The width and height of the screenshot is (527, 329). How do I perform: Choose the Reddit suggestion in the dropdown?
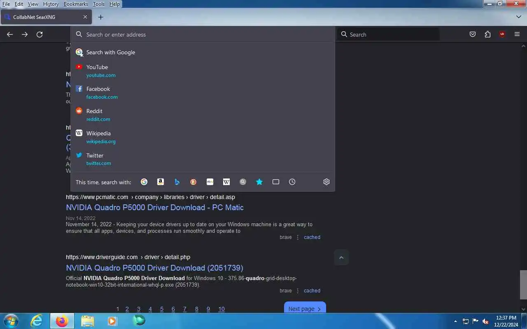(x=203, y=115)
